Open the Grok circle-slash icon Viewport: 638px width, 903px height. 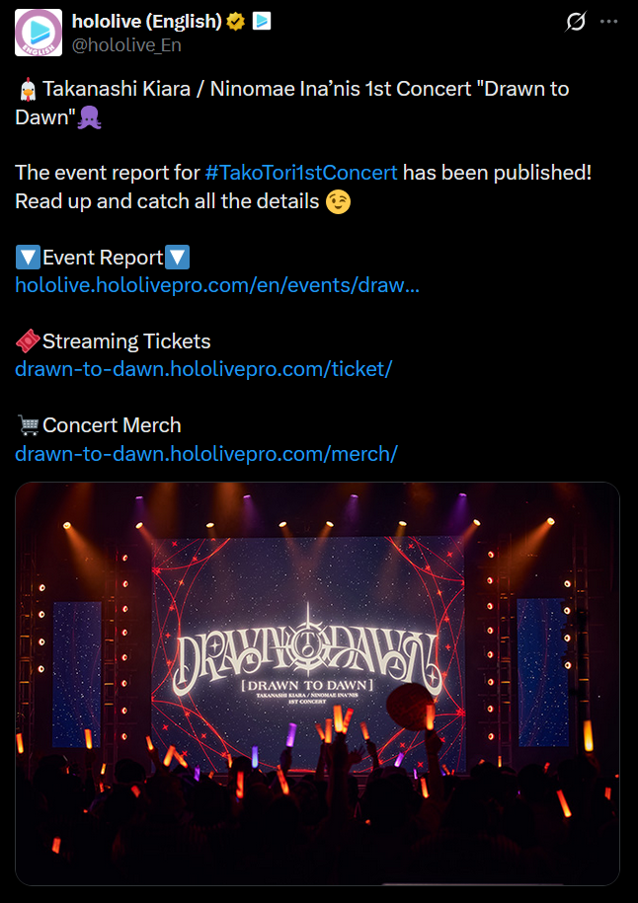point(575,22)
